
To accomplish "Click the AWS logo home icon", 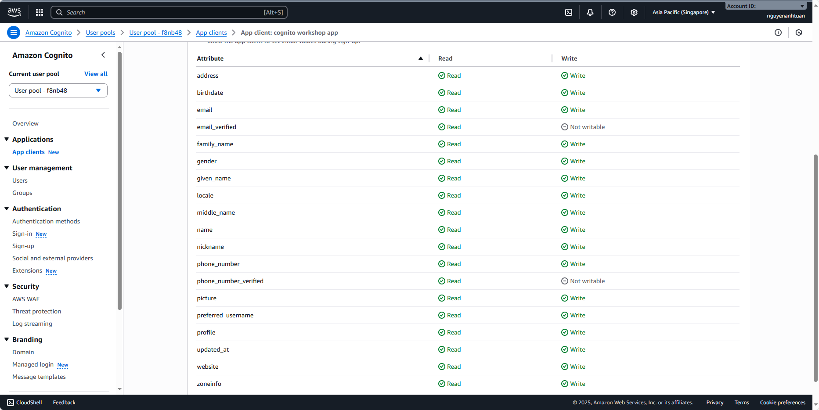I will [14, 12].
